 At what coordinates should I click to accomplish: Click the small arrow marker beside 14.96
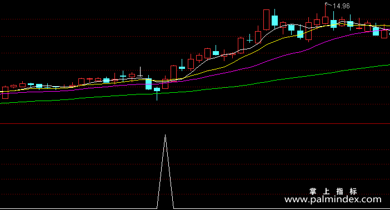coord(328,4)
